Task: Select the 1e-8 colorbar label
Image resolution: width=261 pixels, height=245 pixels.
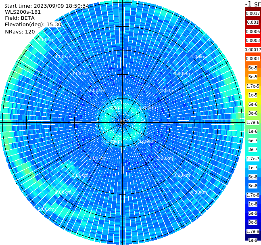Action: click(253, 204)
